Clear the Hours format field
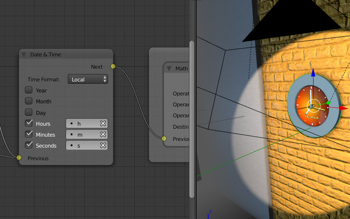This screenshot has height=219, width=350. click(103, 123)
